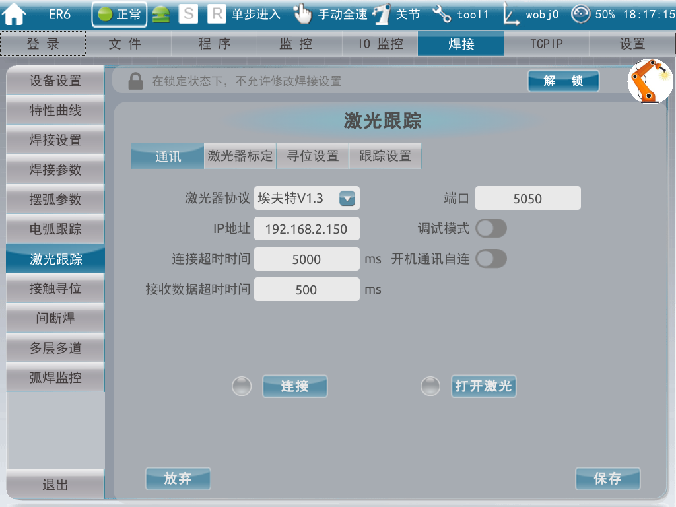Click the Home house icon
676x507 pixels.
click(15, 15)
